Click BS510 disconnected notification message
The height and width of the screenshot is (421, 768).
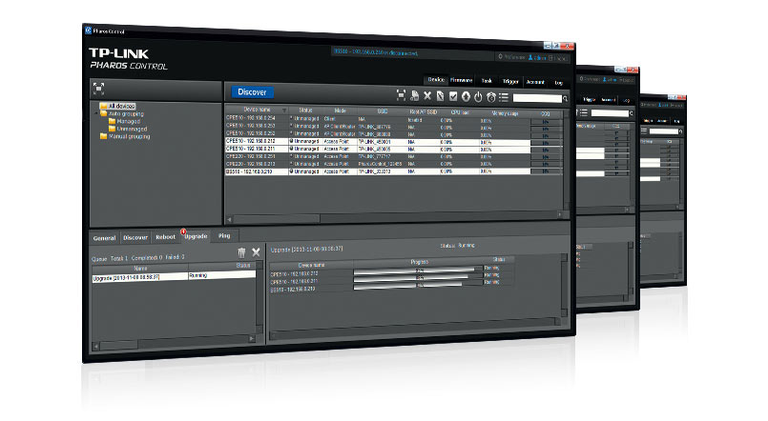pos(376,51)
